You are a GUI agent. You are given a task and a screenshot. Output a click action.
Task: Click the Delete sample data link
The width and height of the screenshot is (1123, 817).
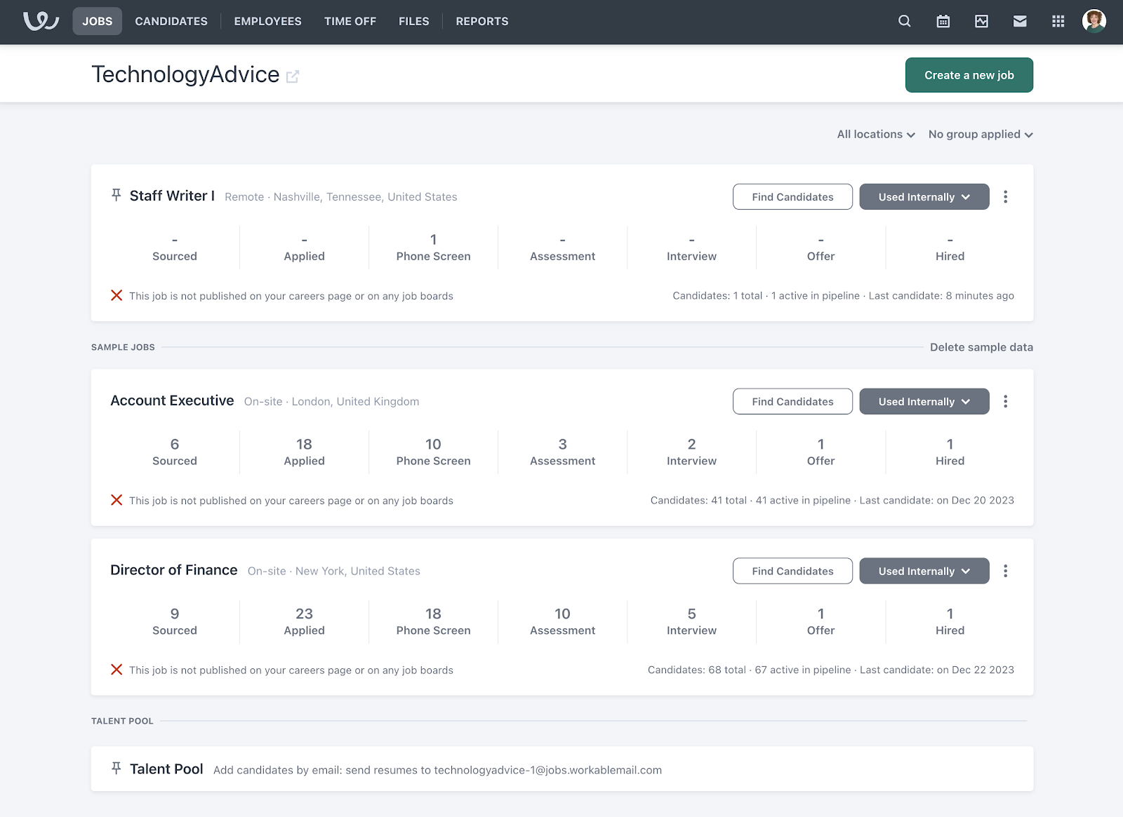981,347
